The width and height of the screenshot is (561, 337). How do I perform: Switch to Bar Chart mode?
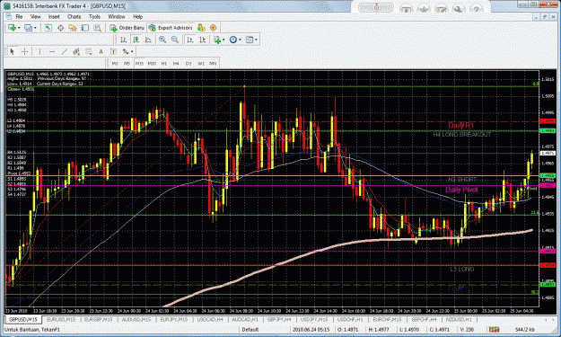click(124, 40)
